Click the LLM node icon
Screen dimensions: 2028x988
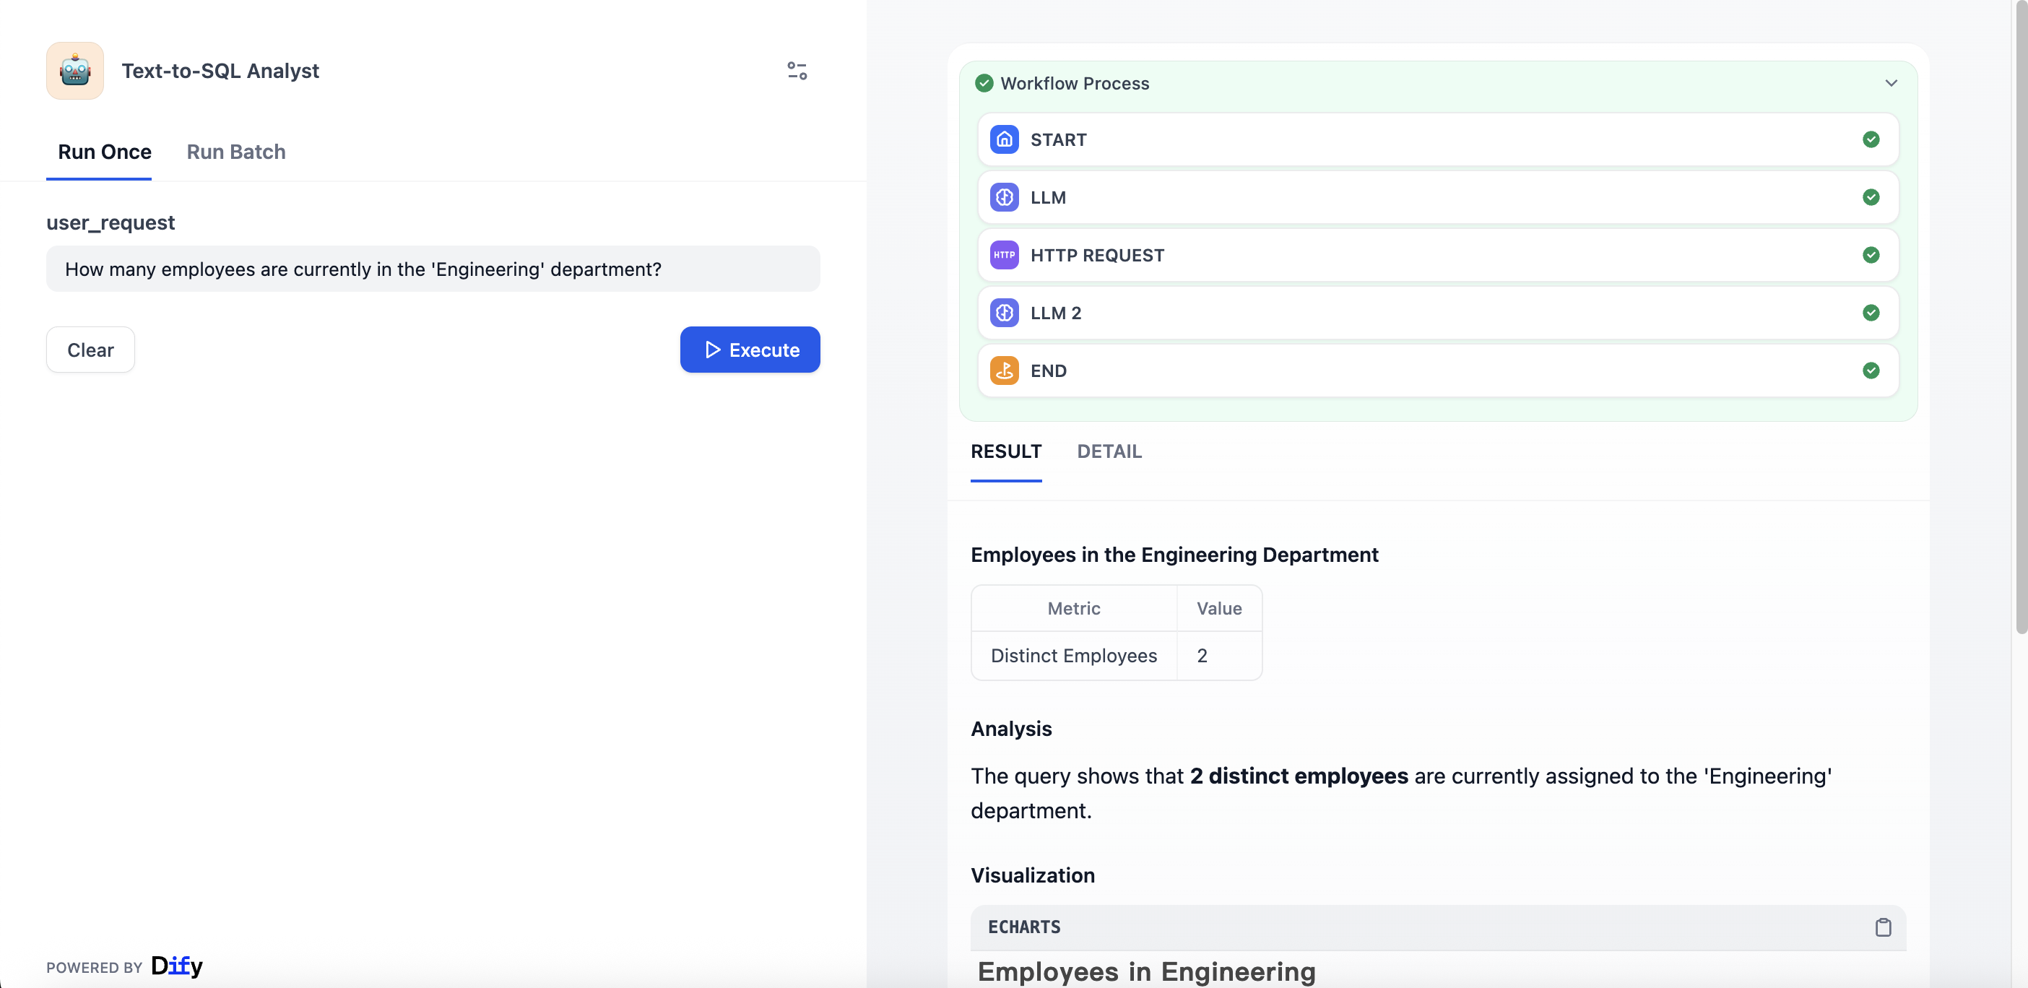1004,198
